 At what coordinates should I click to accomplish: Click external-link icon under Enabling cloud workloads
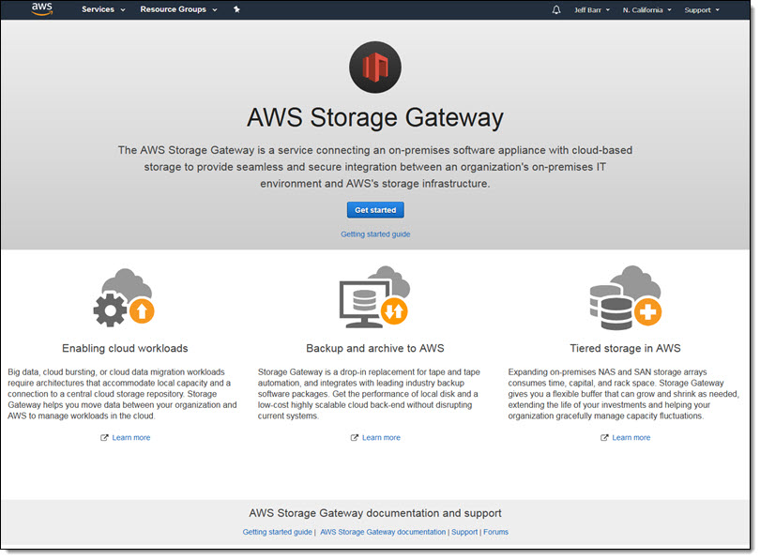pos(104,437)
